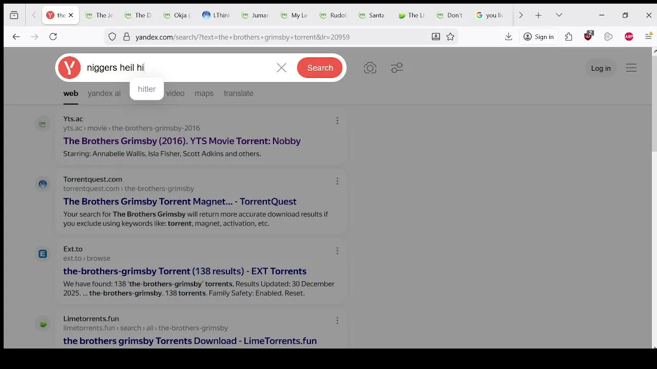Click the Limetorrents.fun favicon
Image resolution: width=657 pixels, height=369 pixels.
coord(43,323)
